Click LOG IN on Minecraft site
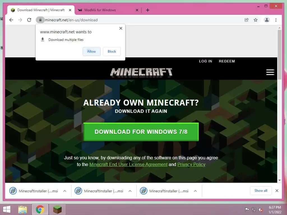Viewport: 287px width, 215px height. (205, 61)
